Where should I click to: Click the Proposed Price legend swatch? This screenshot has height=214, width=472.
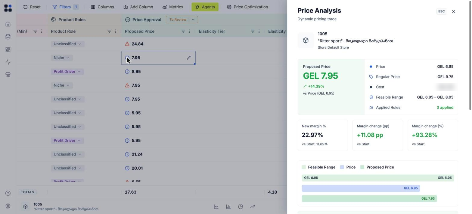point(362,167)
